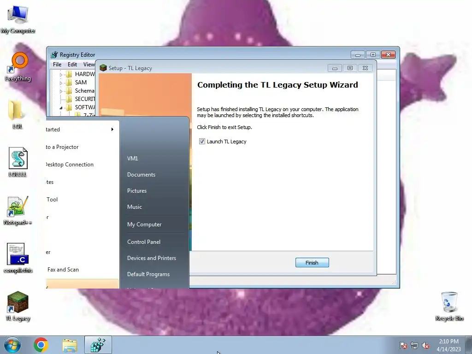This screenshot has width=472, height=354.
Task: Switch to Registry Editor taskbar button
Action: [x=98, y=345]
